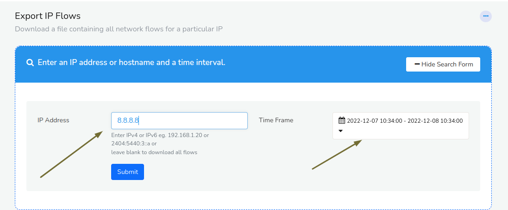Click the 'Download a file containing' subtitle

pos(119,29)
